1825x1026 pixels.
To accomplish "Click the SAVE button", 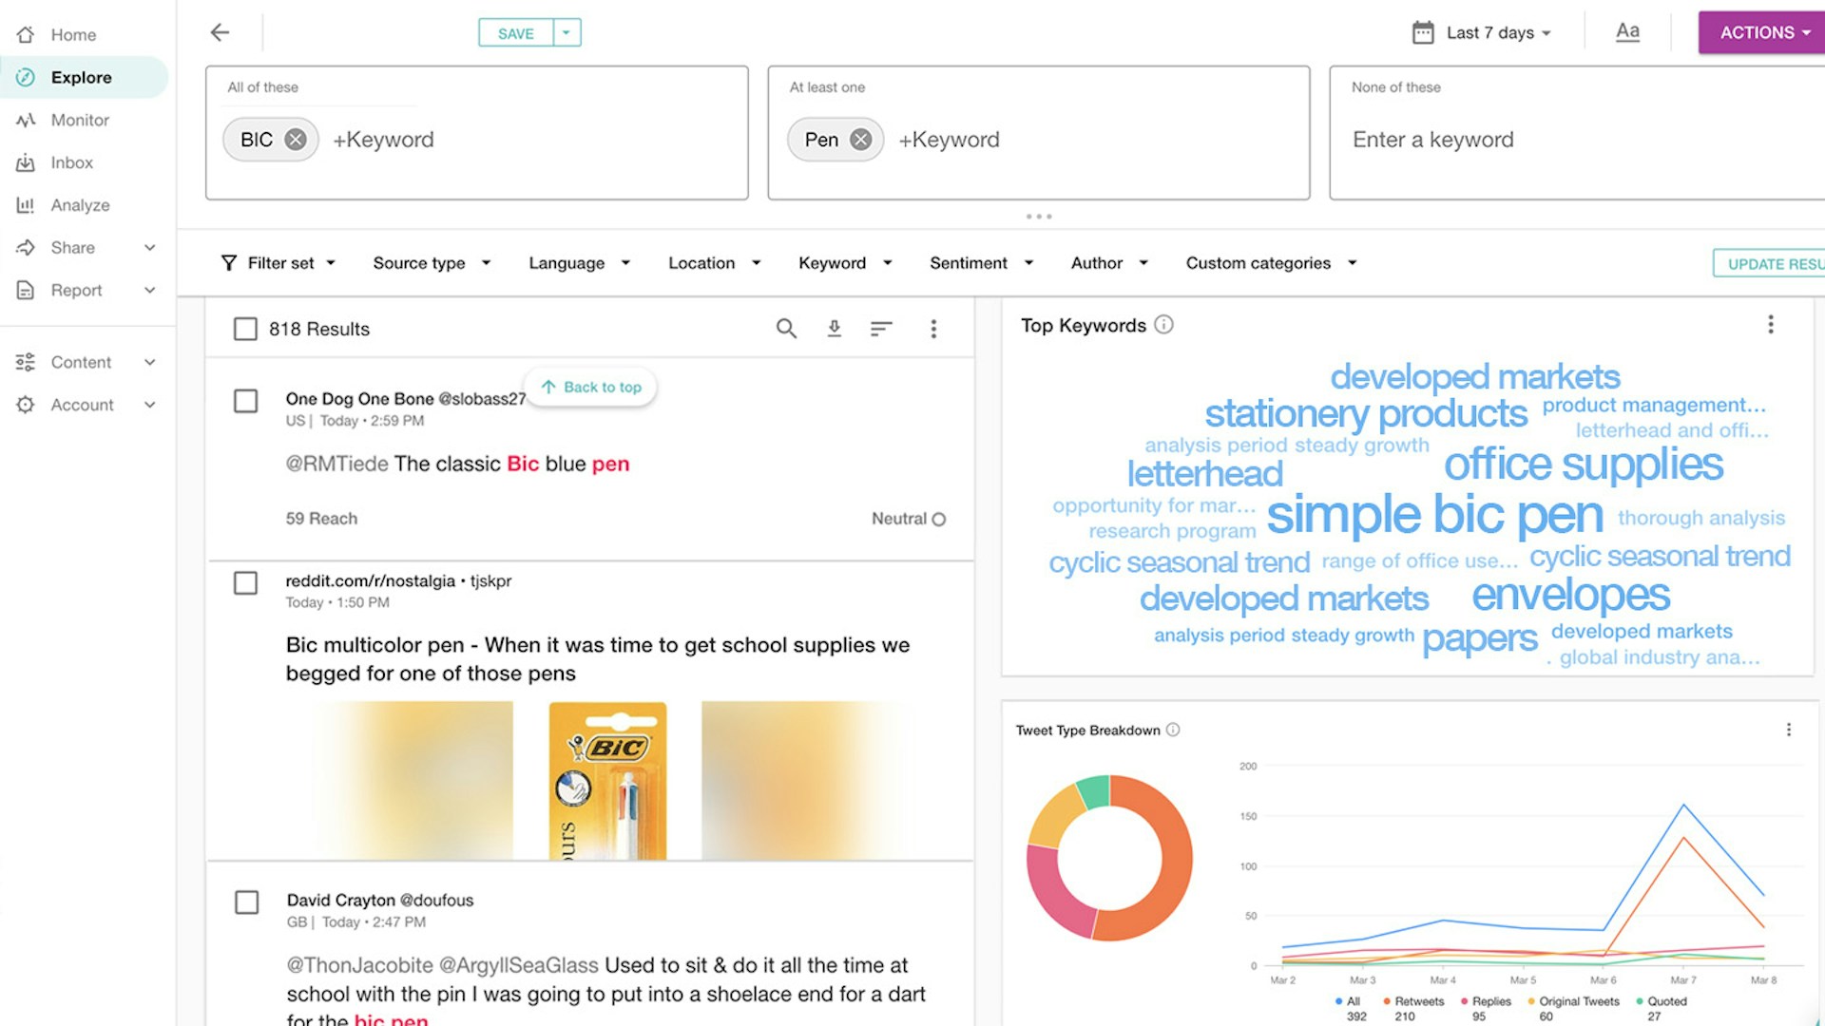I will (x=515, y=32).
